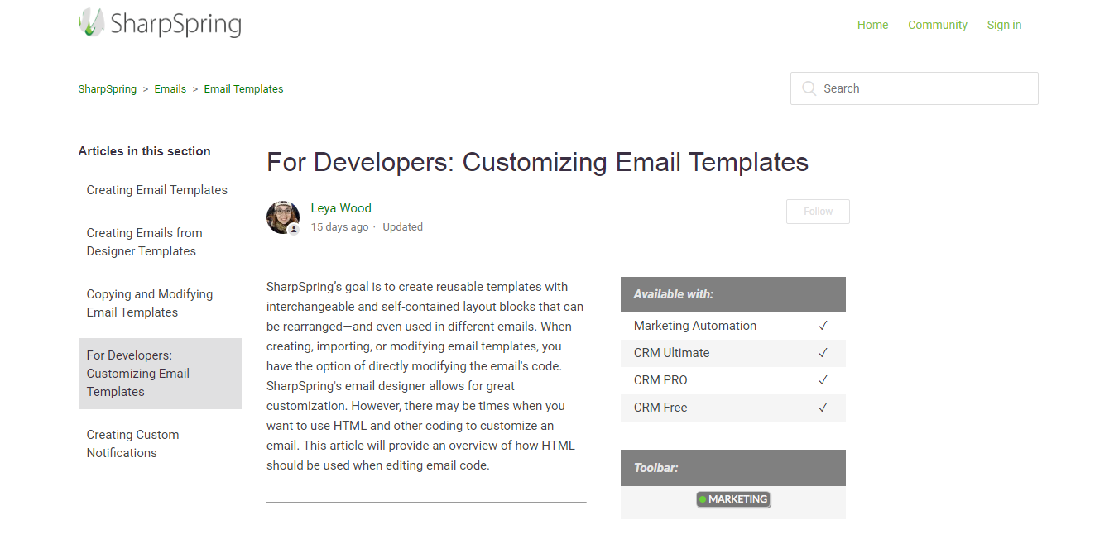Click the CRM Free row
Viewport: 1114px width, 534px height.
[x=733, y=408]
